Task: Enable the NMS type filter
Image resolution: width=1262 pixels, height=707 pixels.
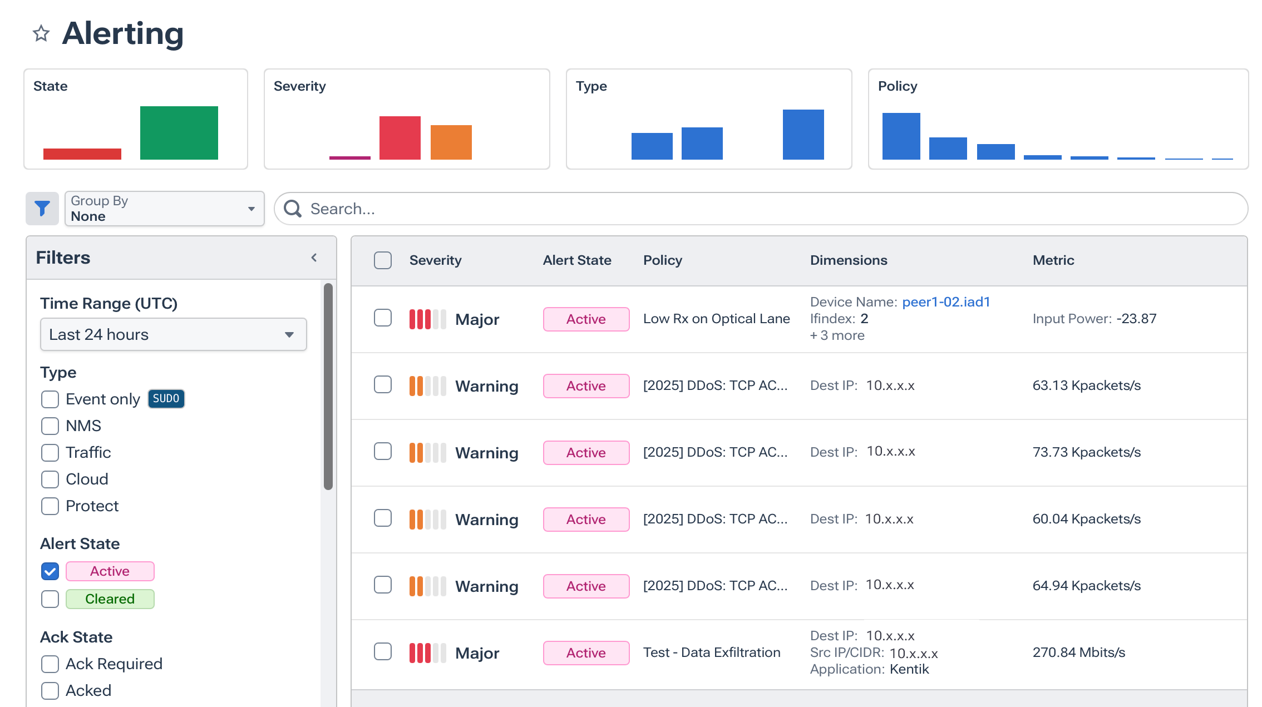Action: [x=50, y=426]
